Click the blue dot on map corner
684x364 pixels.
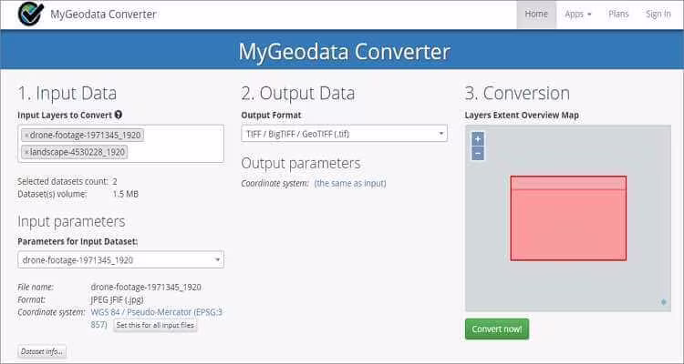coord(663,302)
